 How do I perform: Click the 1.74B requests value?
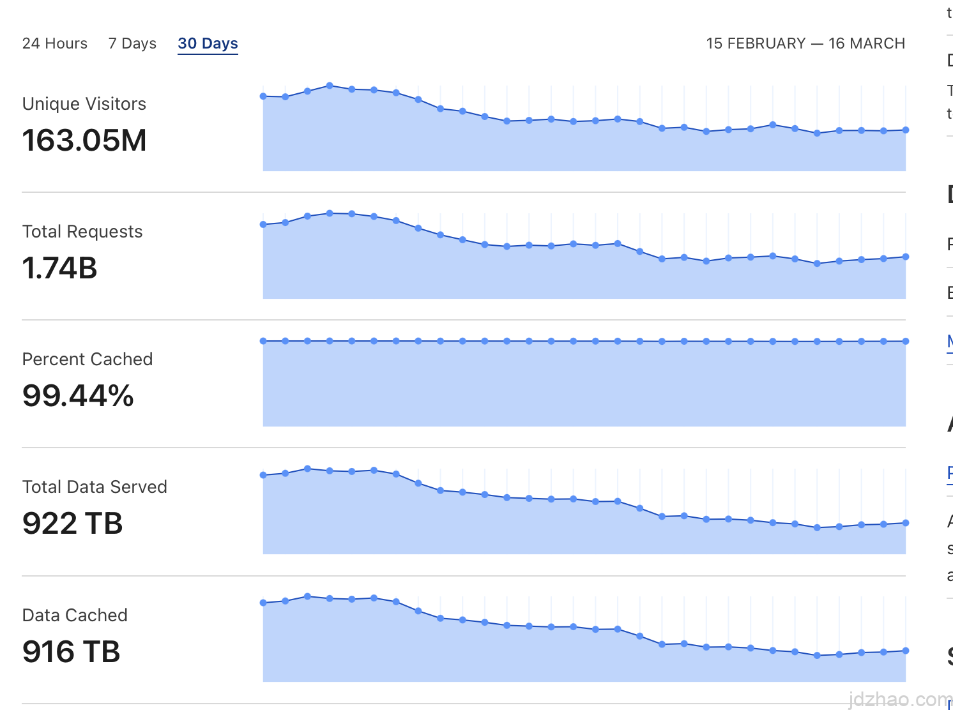pos(59,268)
